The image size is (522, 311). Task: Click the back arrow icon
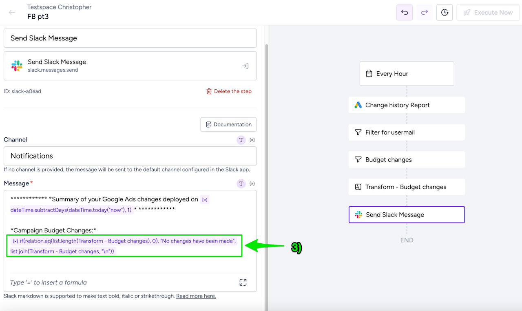pyautogui.click(x=12, y=12)
